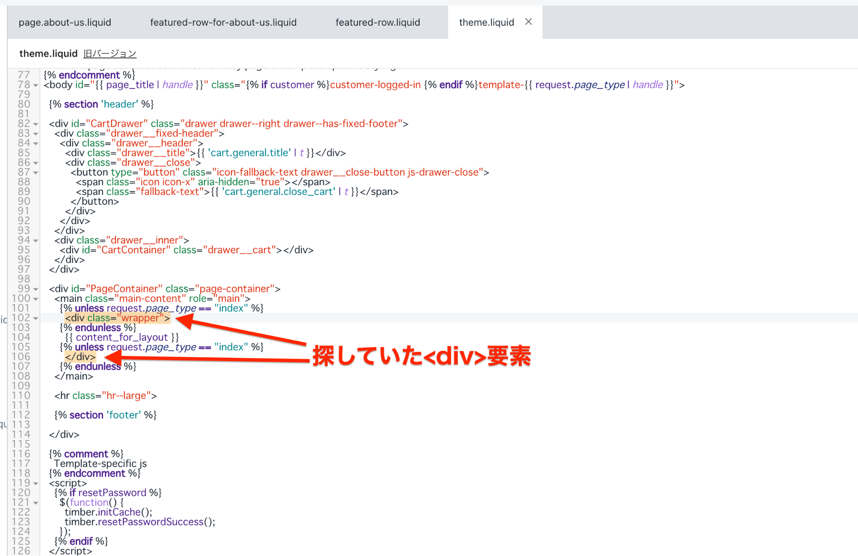858x556 pixels.
Task: Place cursor on section 'footer' line
Action: [x=105, y=415]
